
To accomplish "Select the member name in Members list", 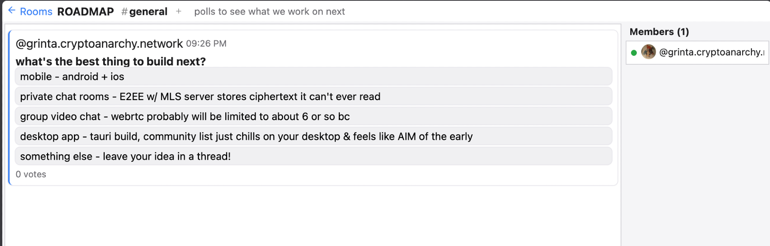I will (x=711, y=52).
